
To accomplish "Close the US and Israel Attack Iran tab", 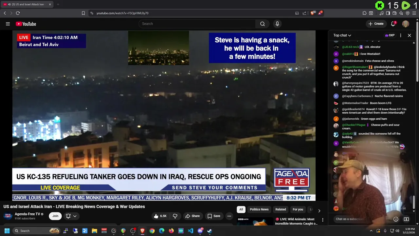I will pos(50,4).
